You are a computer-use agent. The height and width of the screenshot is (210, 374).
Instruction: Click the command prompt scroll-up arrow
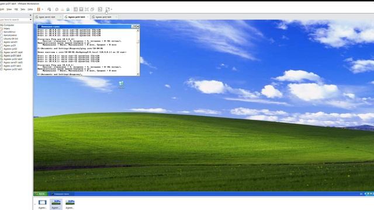pos(138,30)
